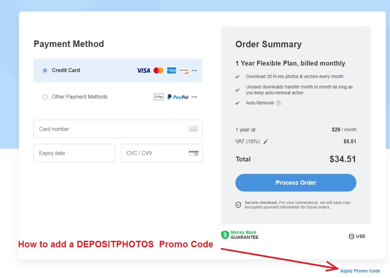Select the Credit Card payment option

pos(45,70)
